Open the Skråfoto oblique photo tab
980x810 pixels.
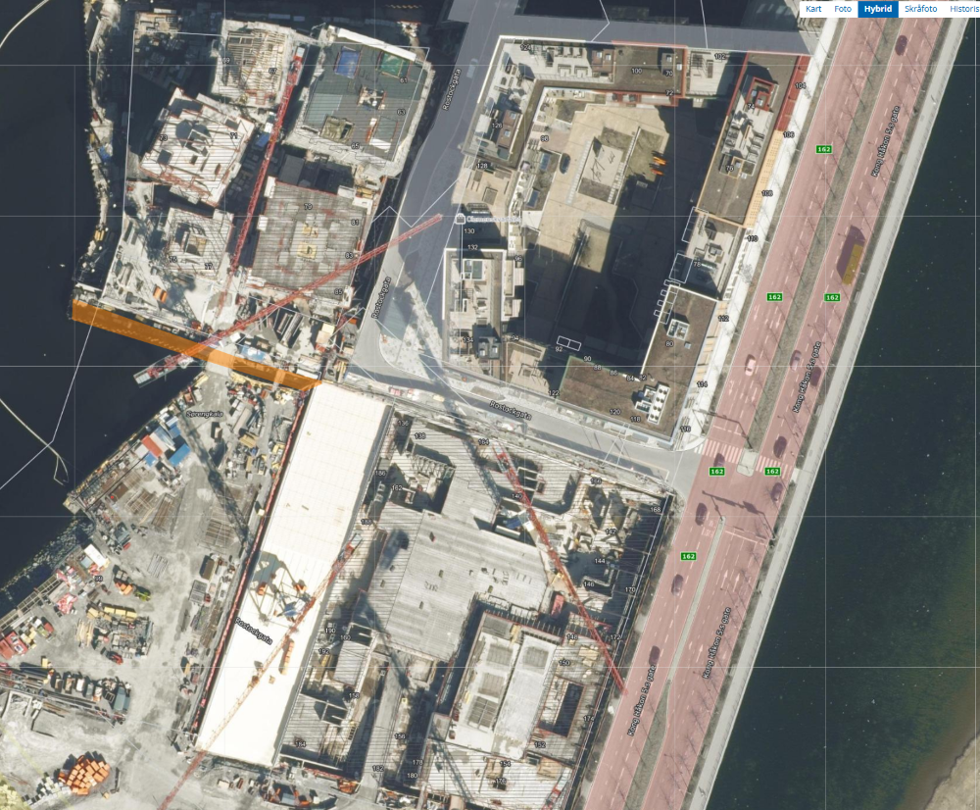click(920, 9)
